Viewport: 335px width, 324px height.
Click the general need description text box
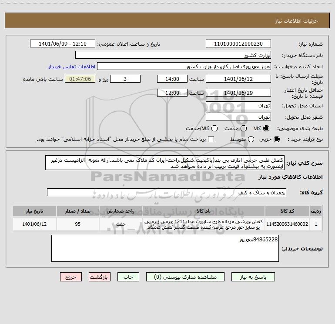point(165,163)
